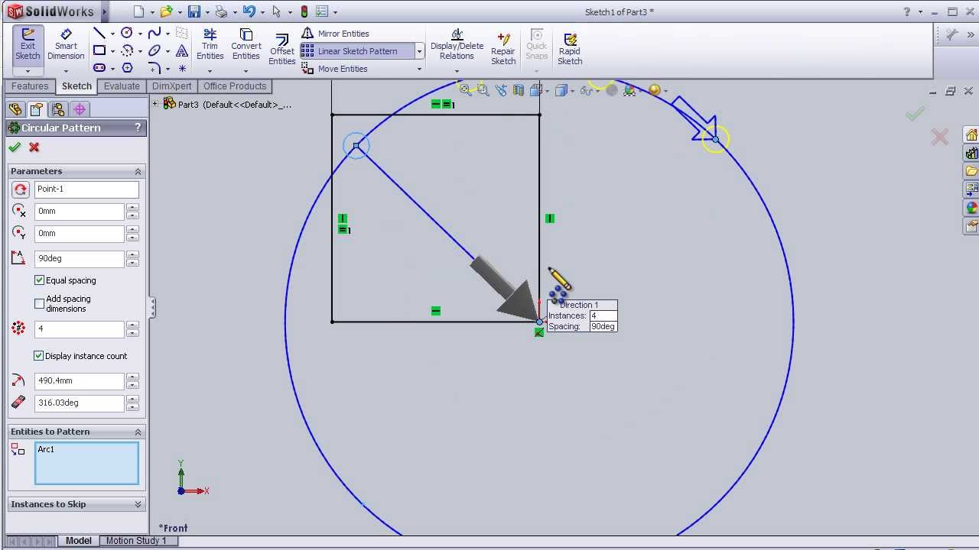Cancel the Circular Pattern with red X
Viewport: 979px width, 550px height.
[34, 147]
